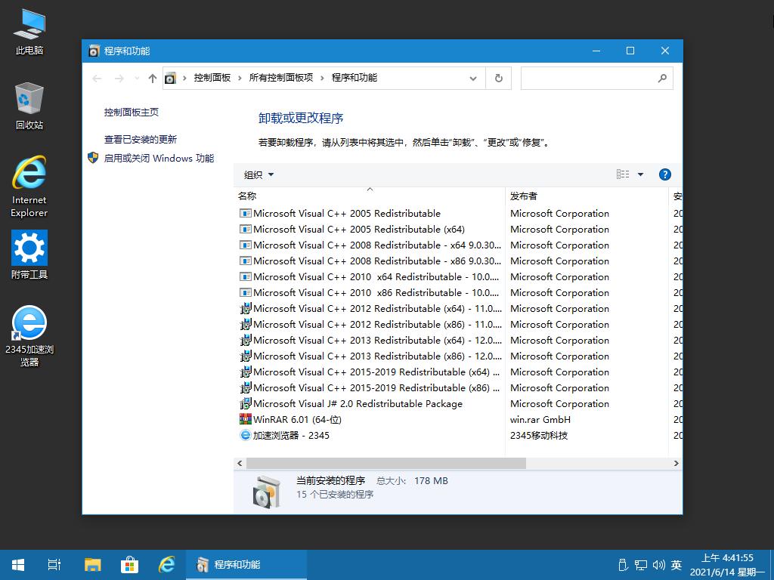The height and width of the screenshot is (580, 774).
Task: Launch Internet Explorer from the taskbar
Action: (x=166, y=565)
